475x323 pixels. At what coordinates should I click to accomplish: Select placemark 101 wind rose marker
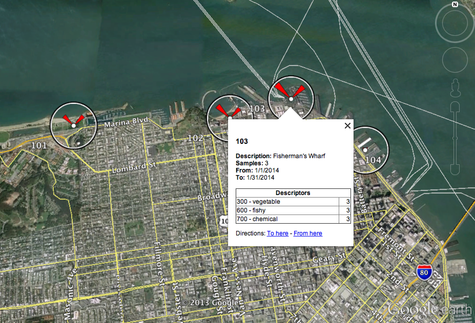pyautogui.click(x=74, y=125)
